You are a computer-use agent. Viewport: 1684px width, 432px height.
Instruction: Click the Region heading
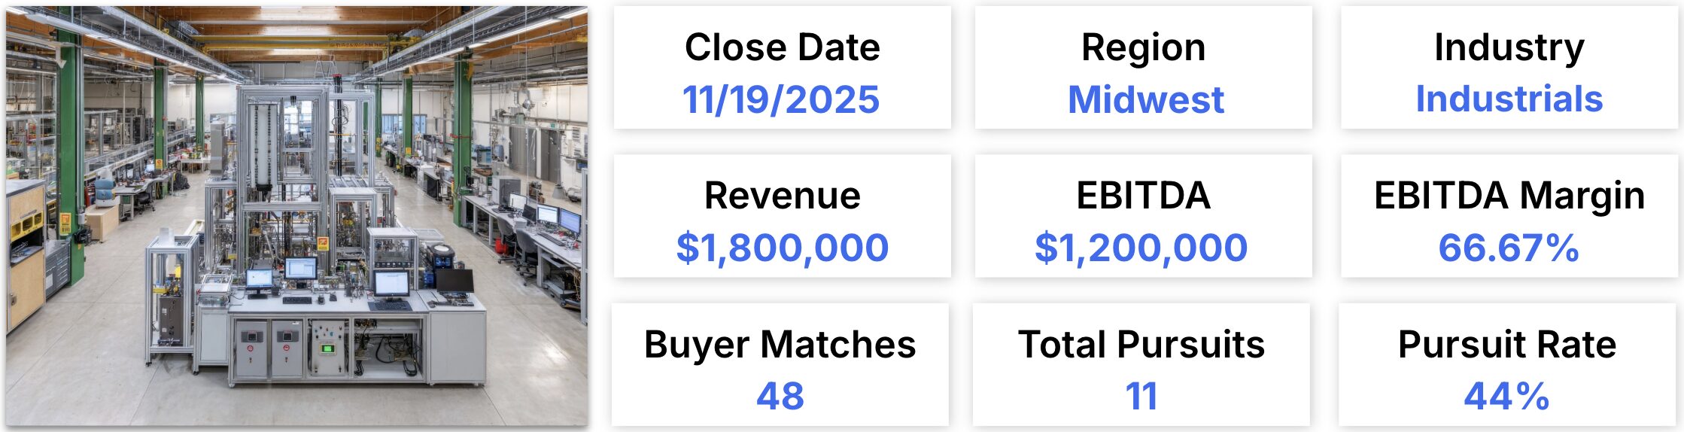click(x=1143, y=47)
